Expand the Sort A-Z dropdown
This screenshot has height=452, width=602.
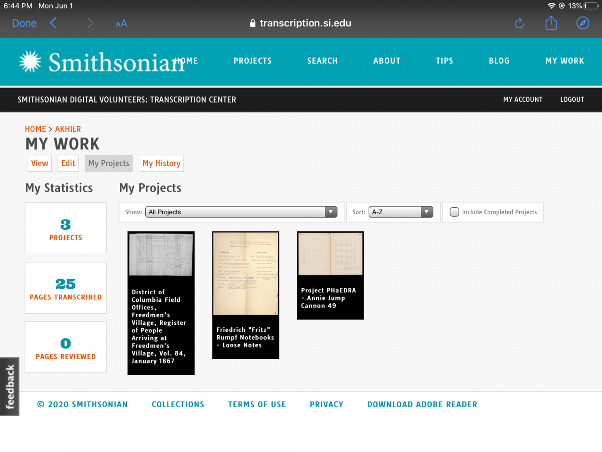401,212
